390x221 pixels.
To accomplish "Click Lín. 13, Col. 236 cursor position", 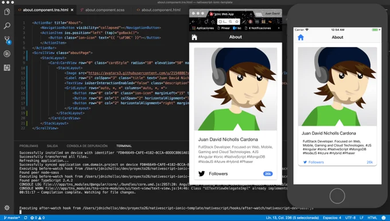I will [292, 218].
